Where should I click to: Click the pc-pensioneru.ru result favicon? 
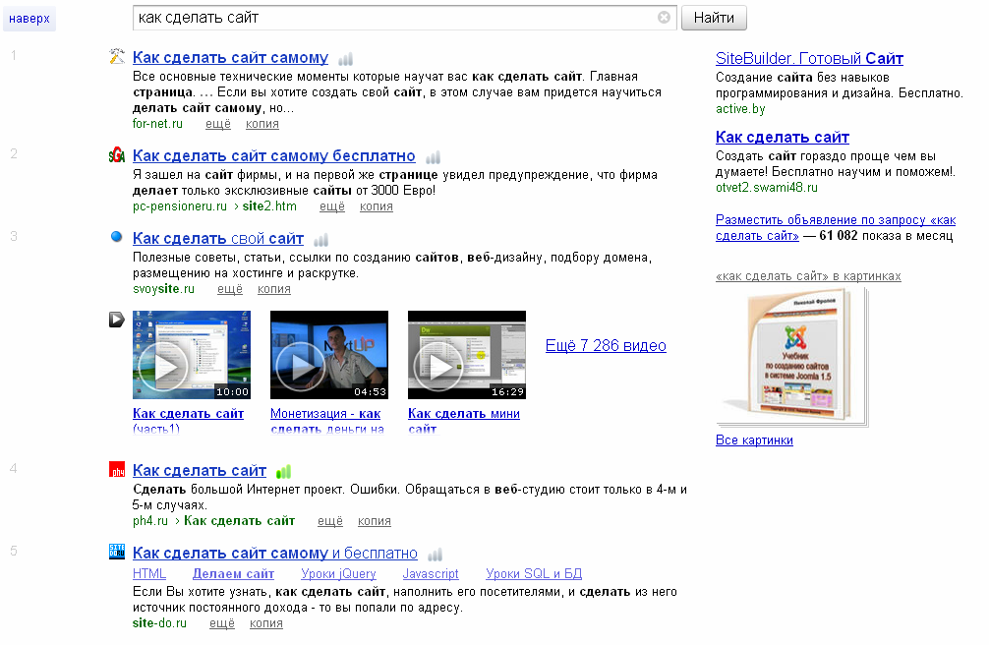[x=117, y=155]
